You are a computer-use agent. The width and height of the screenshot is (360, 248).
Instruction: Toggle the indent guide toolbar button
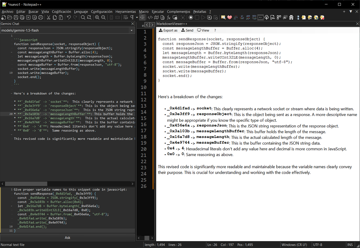coord(142,17)
